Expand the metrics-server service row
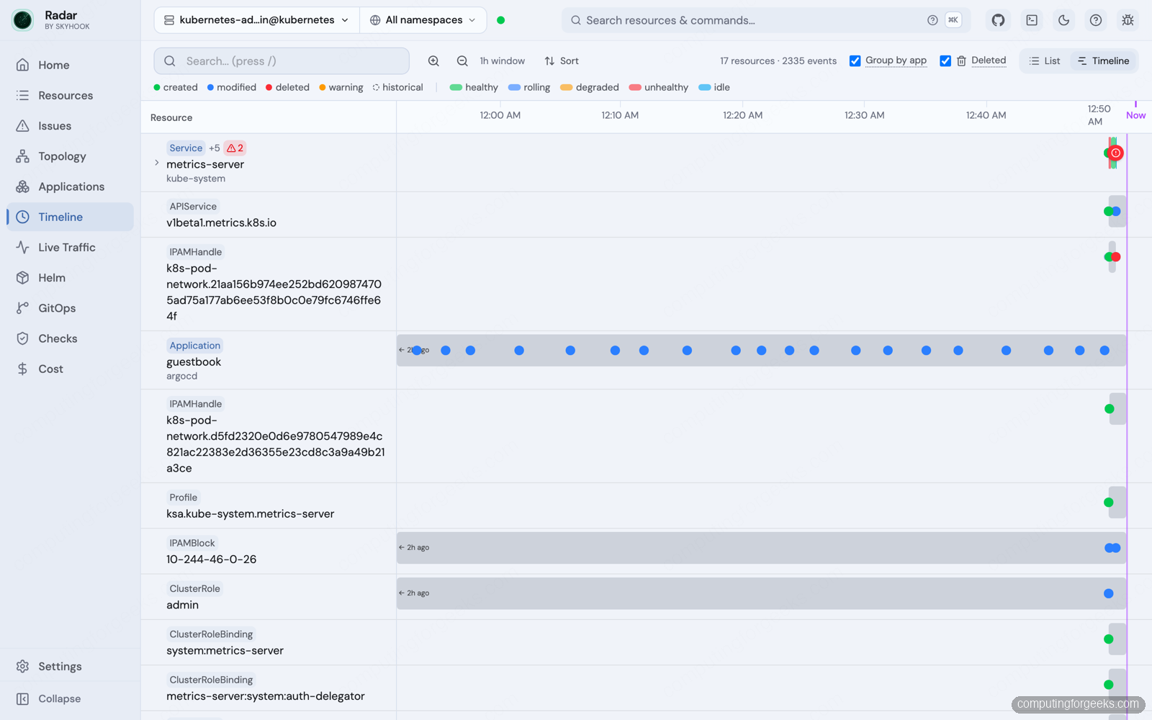 (156, 163)
